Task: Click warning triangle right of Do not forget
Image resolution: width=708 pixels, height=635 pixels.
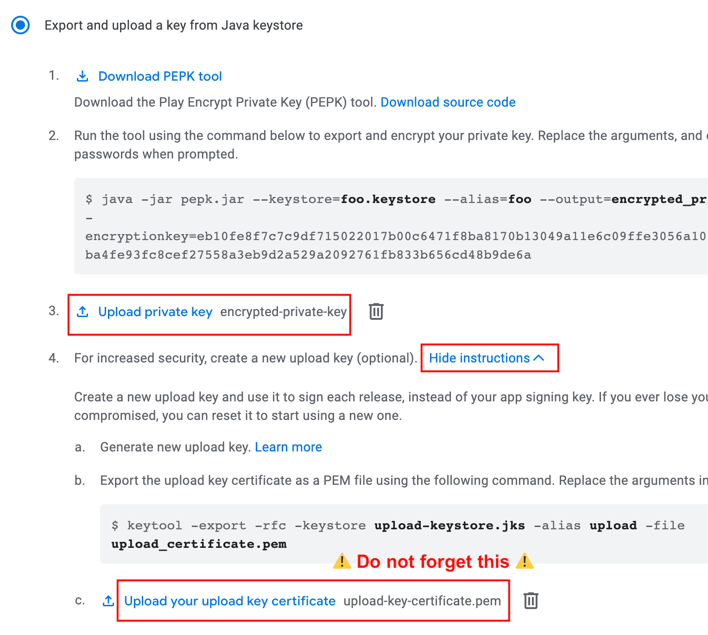Action: [525, 561]
